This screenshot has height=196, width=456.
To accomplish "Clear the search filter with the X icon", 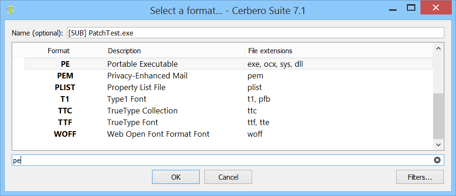I will [437, 160].
